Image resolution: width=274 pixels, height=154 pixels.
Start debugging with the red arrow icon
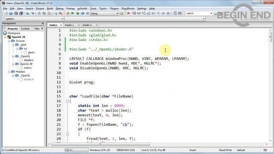pos(128,13)
